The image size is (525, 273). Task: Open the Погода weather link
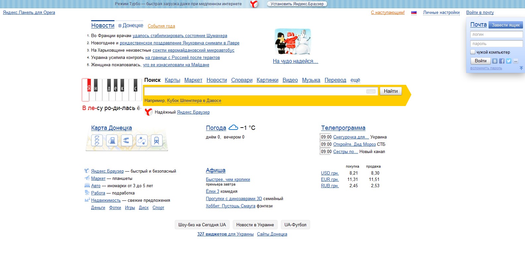216,128
